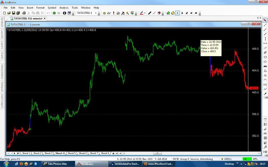Open the TATASTEEL-I symbol dropdown
Viewport: 268px width, 167px height.
coord(96,13)
